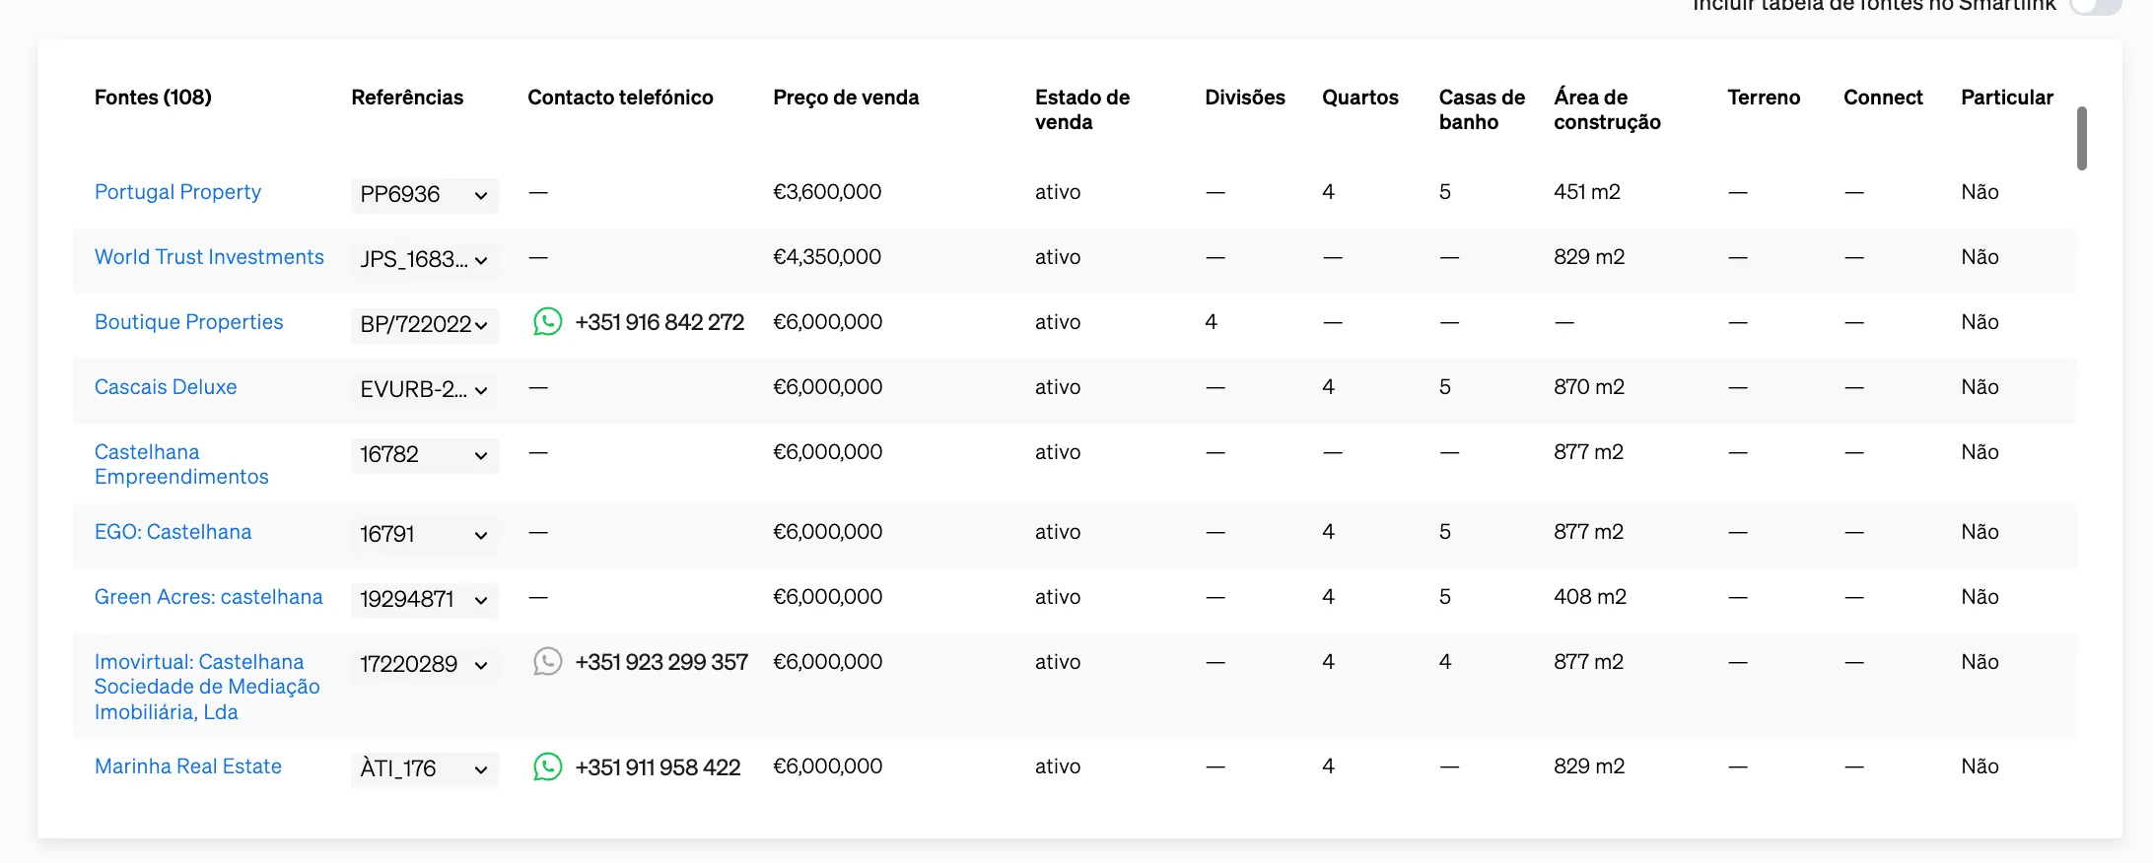The width and height of the screenshot is (2153, 863).
Task: Expand the 16782 reference dropdown
Action: point(424,455)
